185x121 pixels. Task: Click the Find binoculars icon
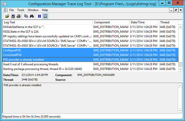31,16
